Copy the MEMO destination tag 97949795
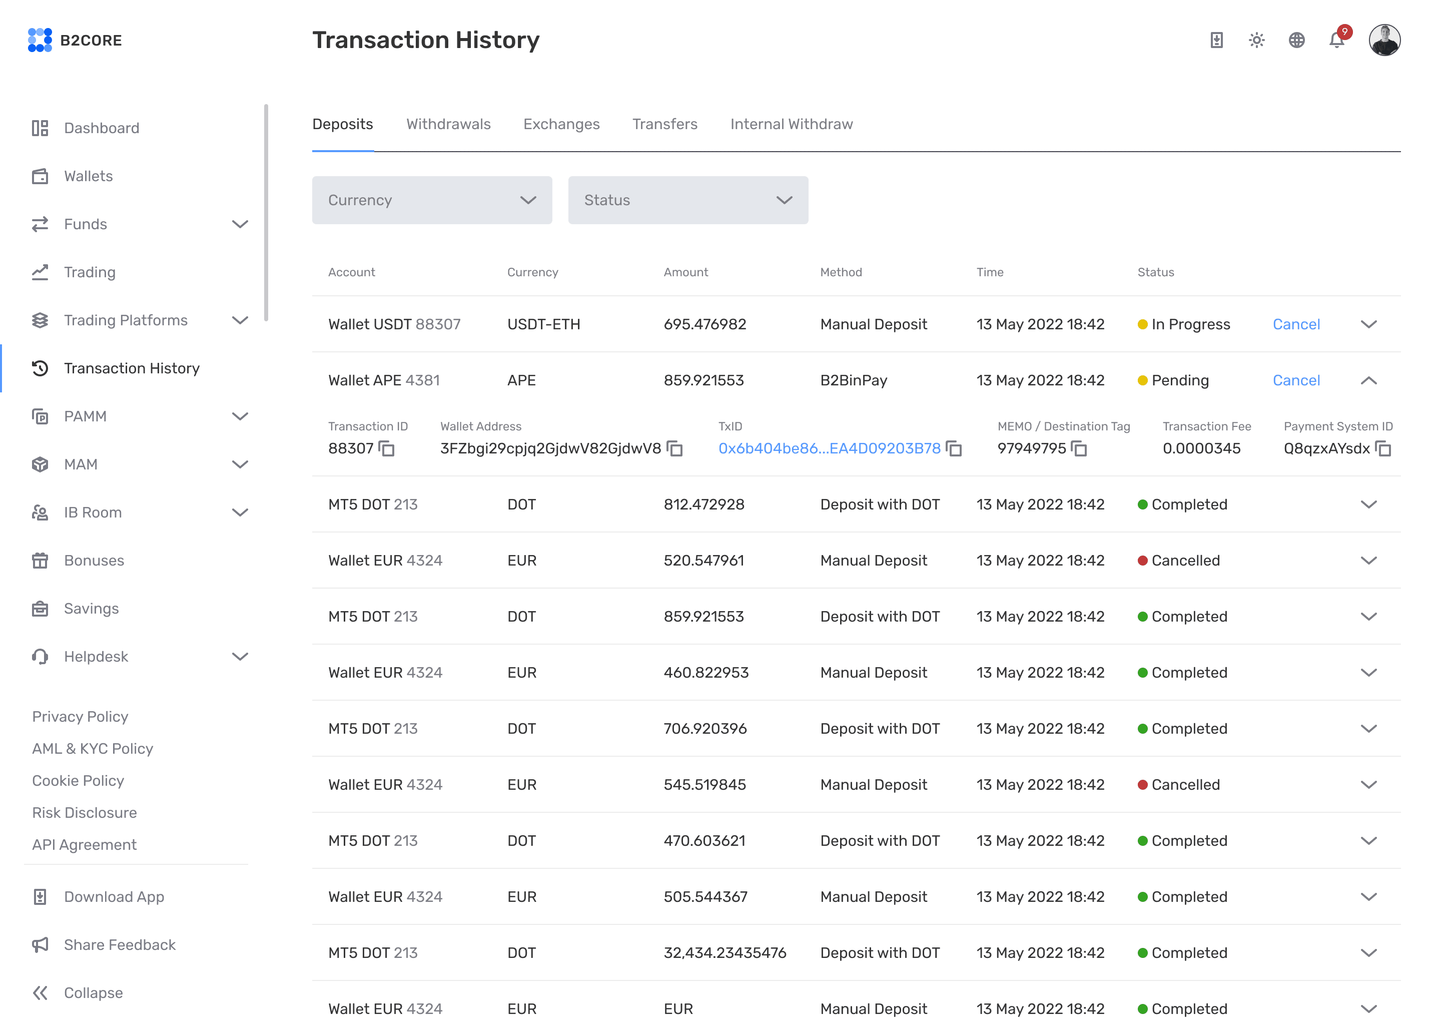The image size is (1441, 1025). pyautogui.click(x=1079, y=449)
